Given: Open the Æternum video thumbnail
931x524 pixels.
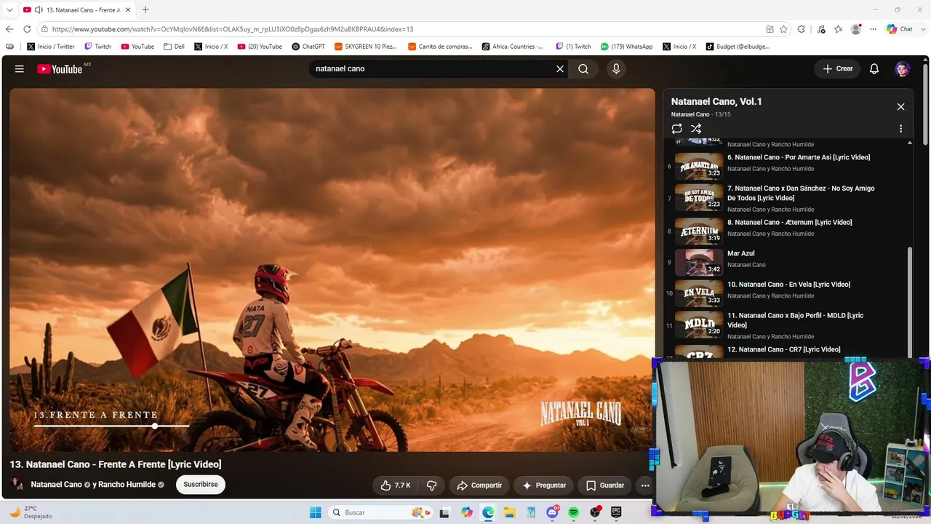Looking at the screenshot, I should tap(699, 232).
